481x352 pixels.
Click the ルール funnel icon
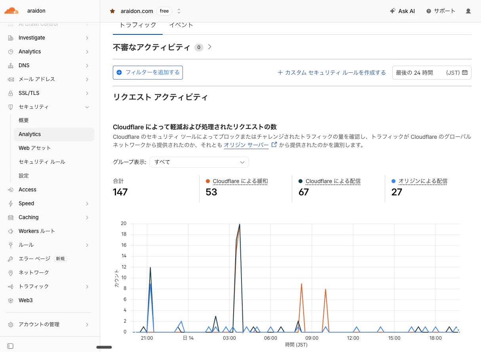coord(11,245)
